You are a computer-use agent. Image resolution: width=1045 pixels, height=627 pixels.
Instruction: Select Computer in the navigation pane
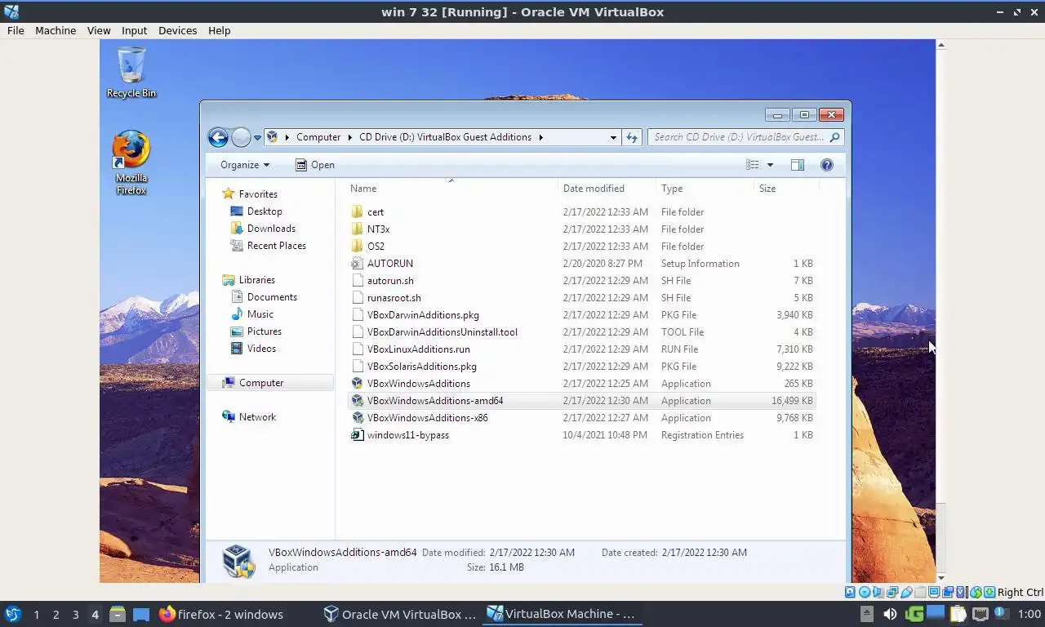tap(261, 383)
